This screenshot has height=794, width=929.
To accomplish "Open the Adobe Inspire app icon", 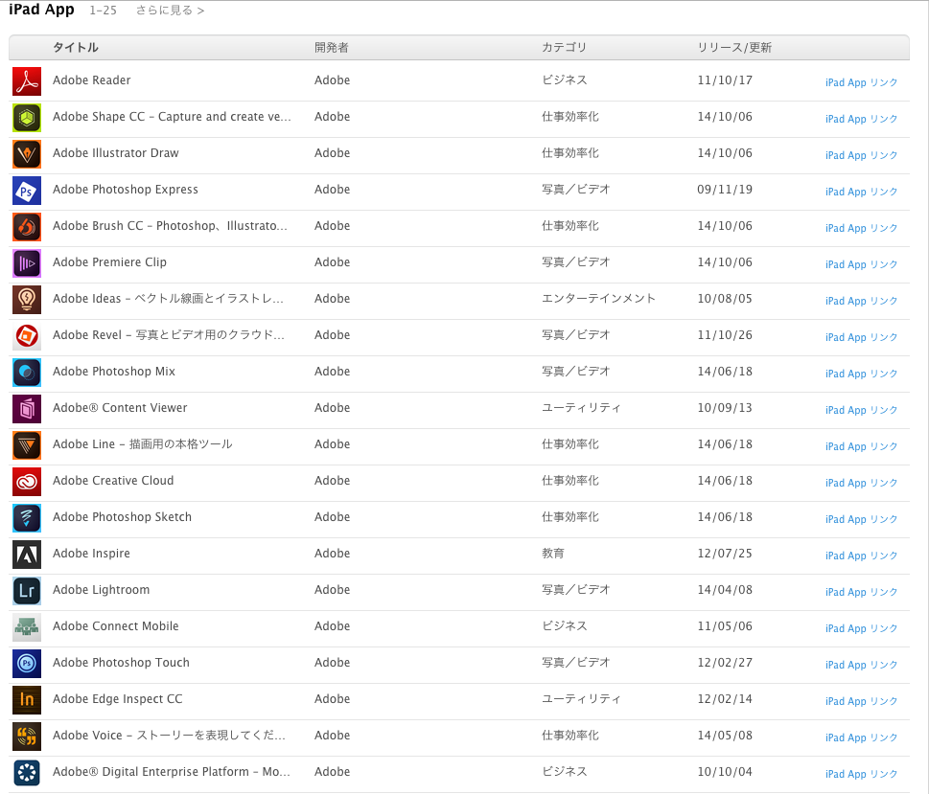I will (27, 555).
